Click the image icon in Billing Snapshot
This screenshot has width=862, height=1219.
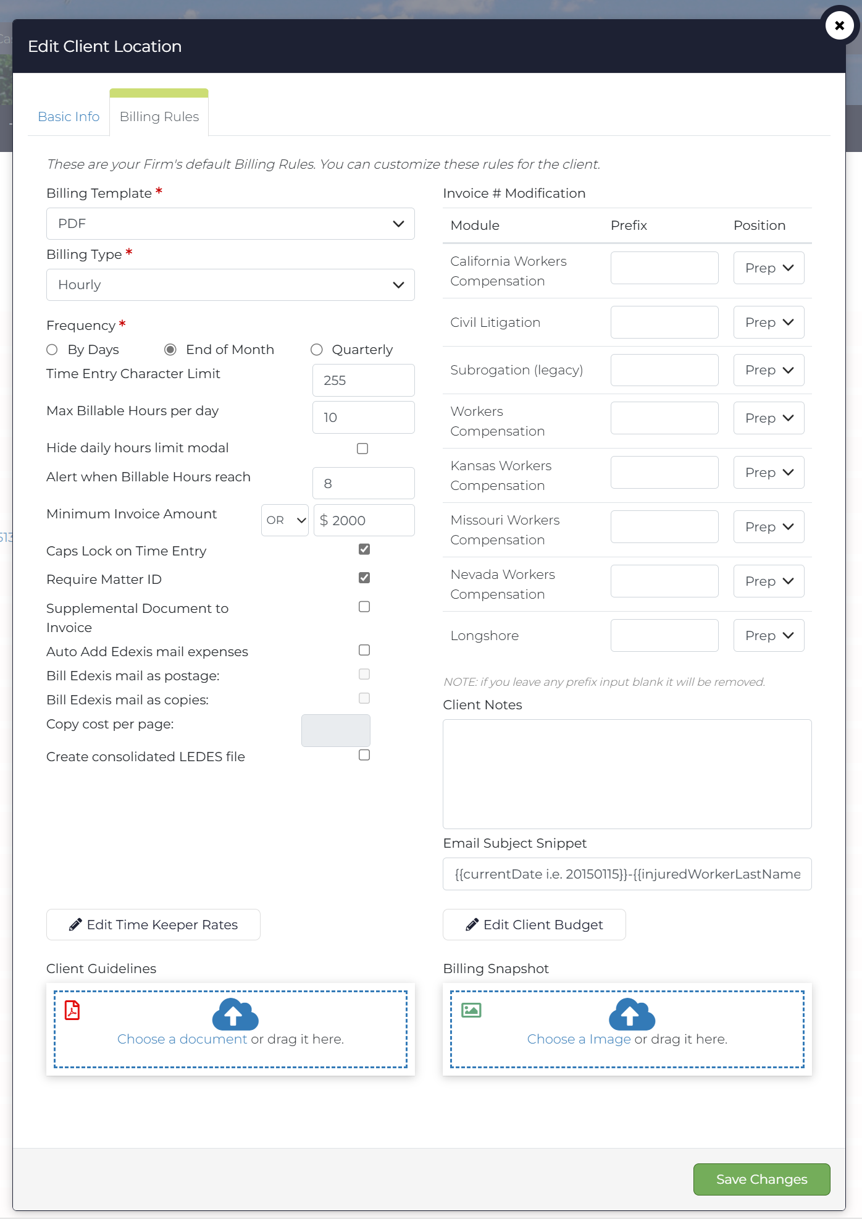coord(471,1010)
